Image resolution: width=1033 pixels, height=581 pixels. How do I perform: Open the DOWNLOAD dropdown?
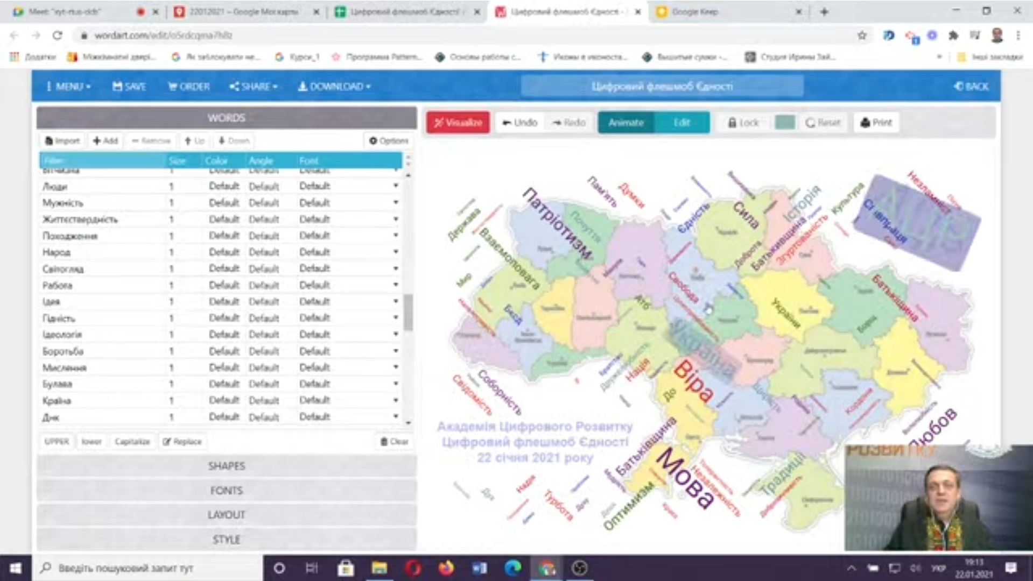pos(334,87)
